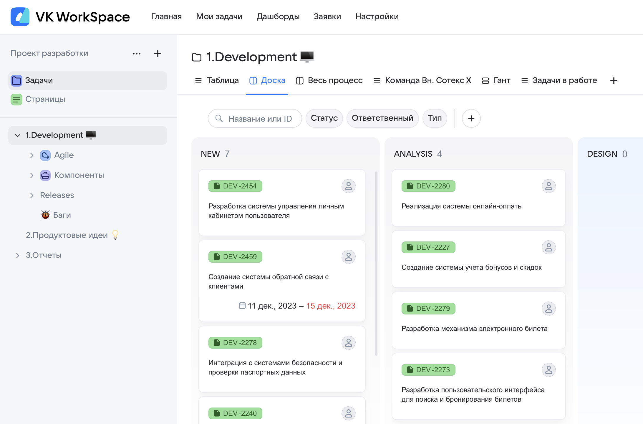Open the Ответственный filter dropdown
The width and height of the screenshot is (643, 424).
382,118
